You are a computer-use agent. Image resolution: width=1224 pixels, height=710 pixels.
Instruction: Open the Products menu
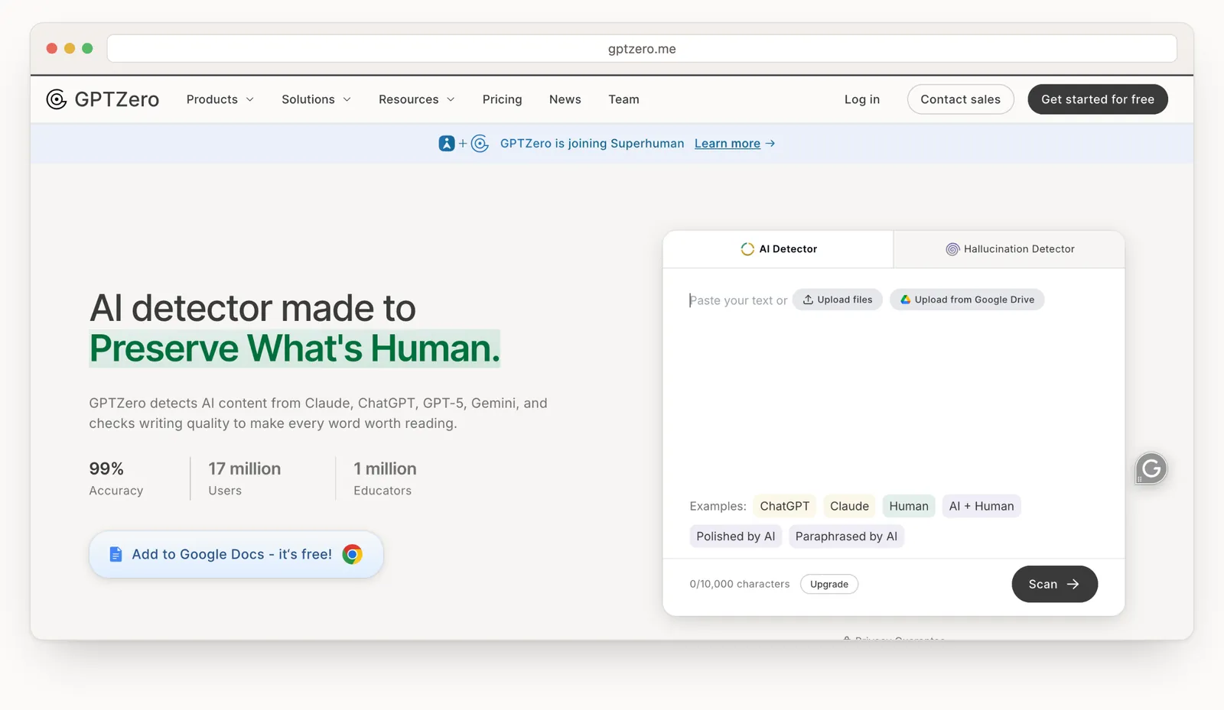point(220,99)
